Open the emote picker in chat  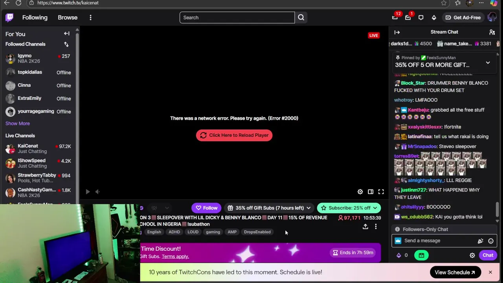491,241
